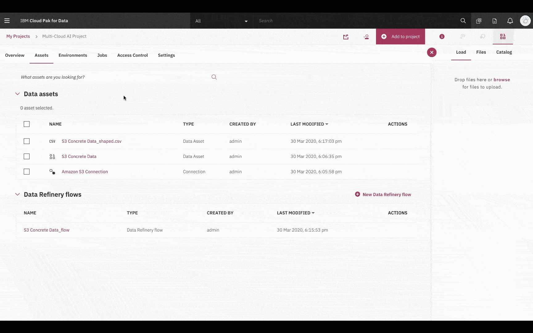Viewport: 533px width, 333px height.
Task: Sort Refinery flows by Last Modified
Action: pos(296,213)
